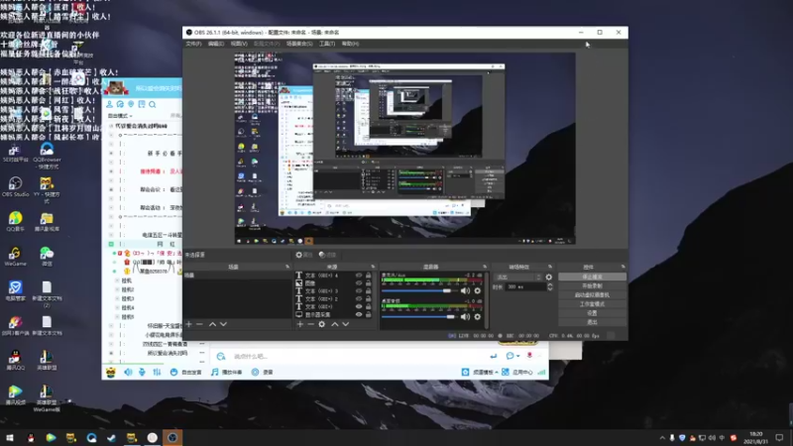Click the YY chat message input field
Screen dimensions: 793x446
(359, 357)
